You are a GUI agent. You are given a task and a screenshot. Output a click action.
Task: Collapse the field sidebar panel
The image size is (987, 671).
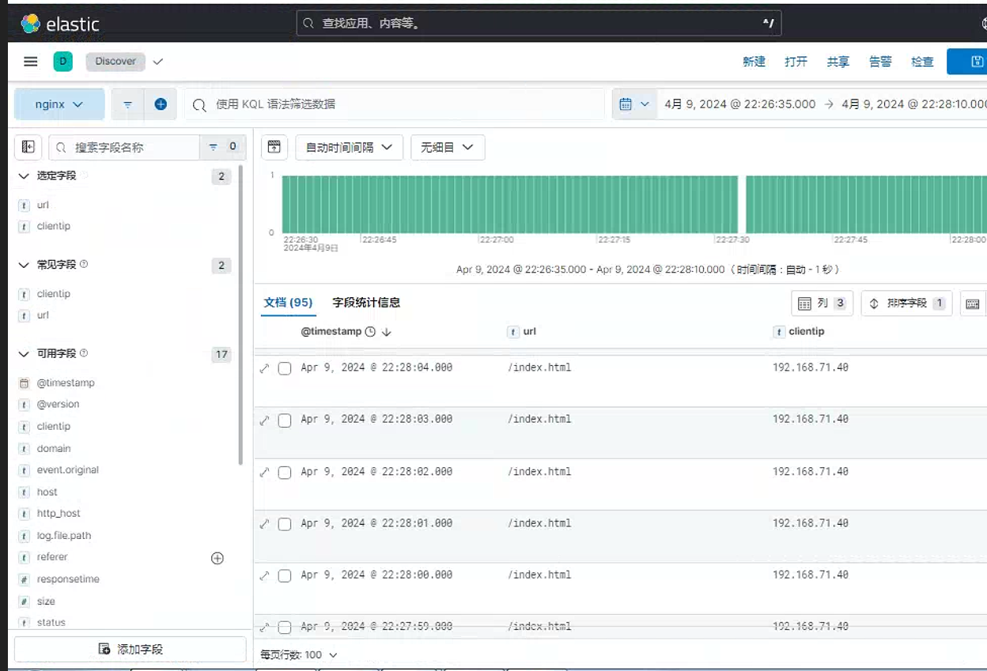28,147
